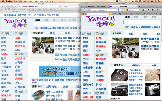Click the 左岸 banner advertisement in Safari
Image resolution: width=162 pixels, height=101 pixels.
[60, 72]
